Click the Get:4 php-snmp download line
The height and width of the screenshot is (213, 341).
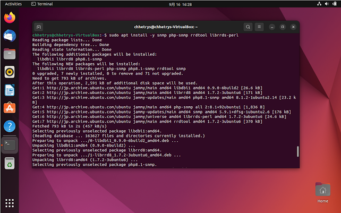coord(149,107)
